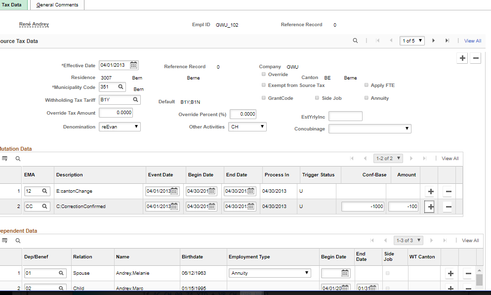Look up Municipality Code with magnifier icon
This screenshot has width=491, height=295.
click(x=121, y=87)
